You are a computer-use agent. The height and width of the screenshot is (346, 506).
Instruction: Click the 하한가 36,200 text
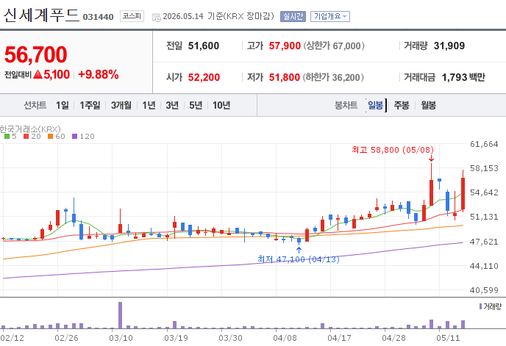click(333, 77)
